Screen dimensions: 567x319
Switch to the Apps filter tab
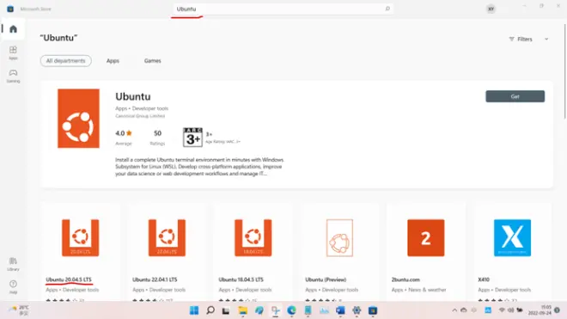tap(113, 61)
